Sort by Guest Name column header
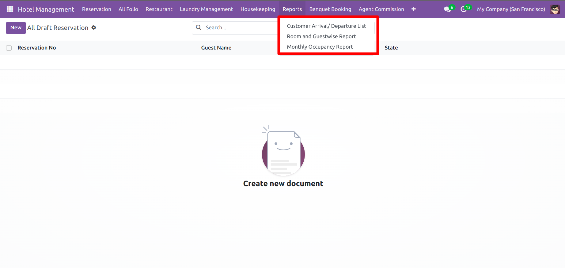The width and height of the screenshot is (565, 268). click(x=216, y=48)
